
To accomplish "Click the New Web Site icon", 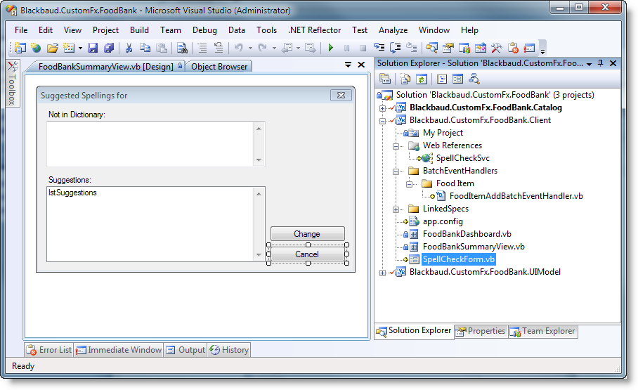I will tap(36, 48).
